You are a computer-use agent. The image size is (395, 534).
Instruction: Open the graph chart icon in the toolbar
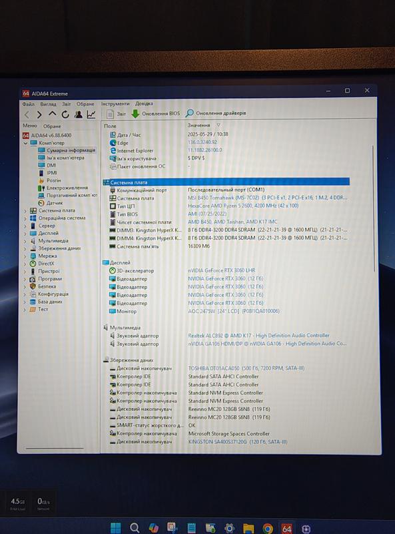[91, 114]
